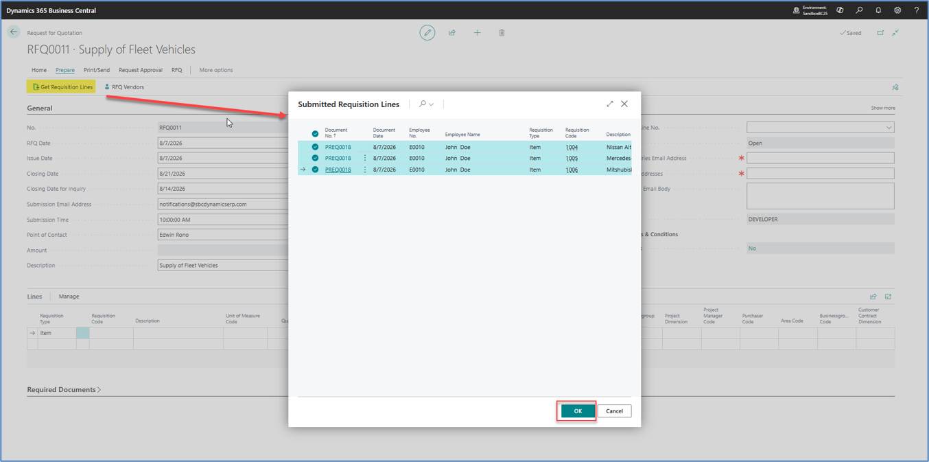Toggle selection of the row with code 1006
The width and height of the screenshot is (929, 462).
tap(315, 170)
